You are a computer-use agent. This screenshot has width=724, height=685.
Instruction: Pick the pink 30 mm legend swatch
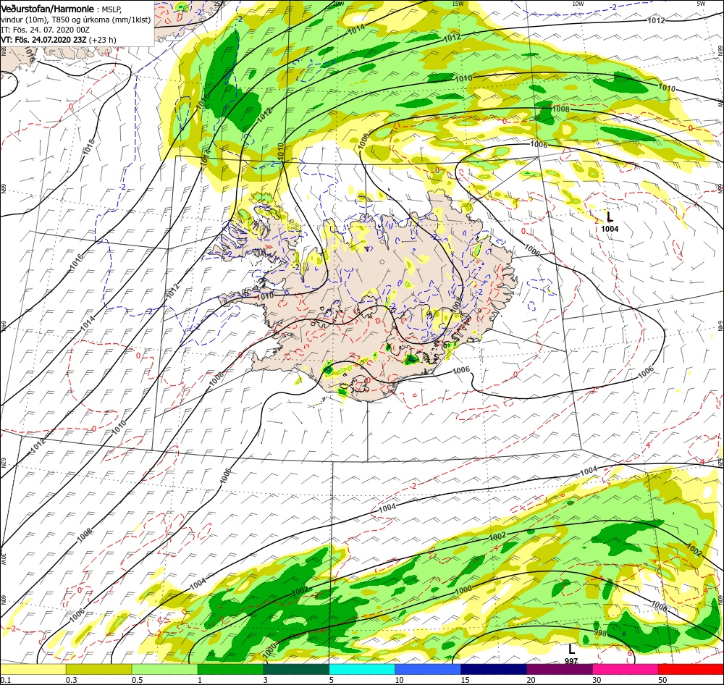626,669
